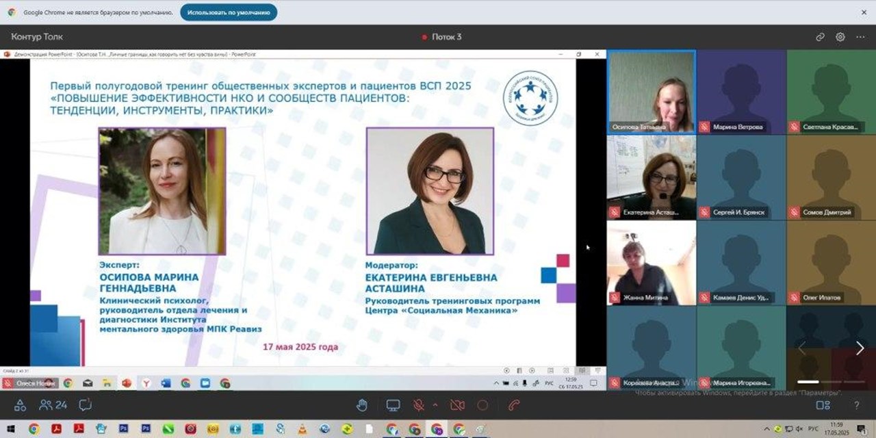Image resolution: width=876 pixels, height=438 pixels.
Task: Start recording the meeting
Action: click(x=481, y=404)
